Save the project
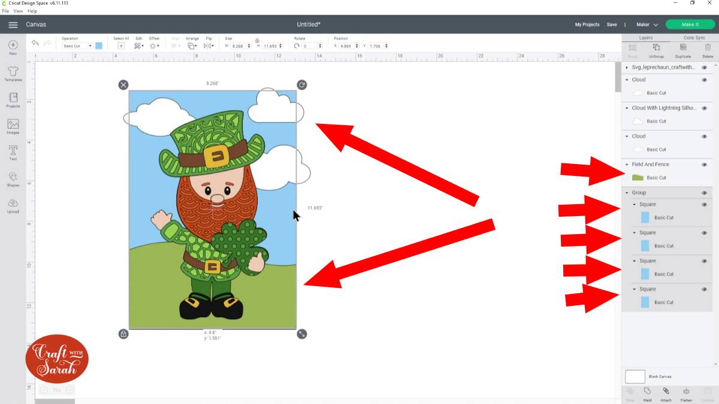This screenshot has height=404, width=719. pos(612,25)
